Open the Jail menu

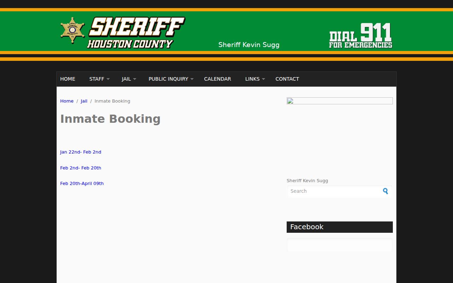point(126,79)
